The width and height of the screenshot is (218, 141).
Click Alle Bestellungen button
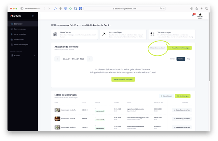183,96
